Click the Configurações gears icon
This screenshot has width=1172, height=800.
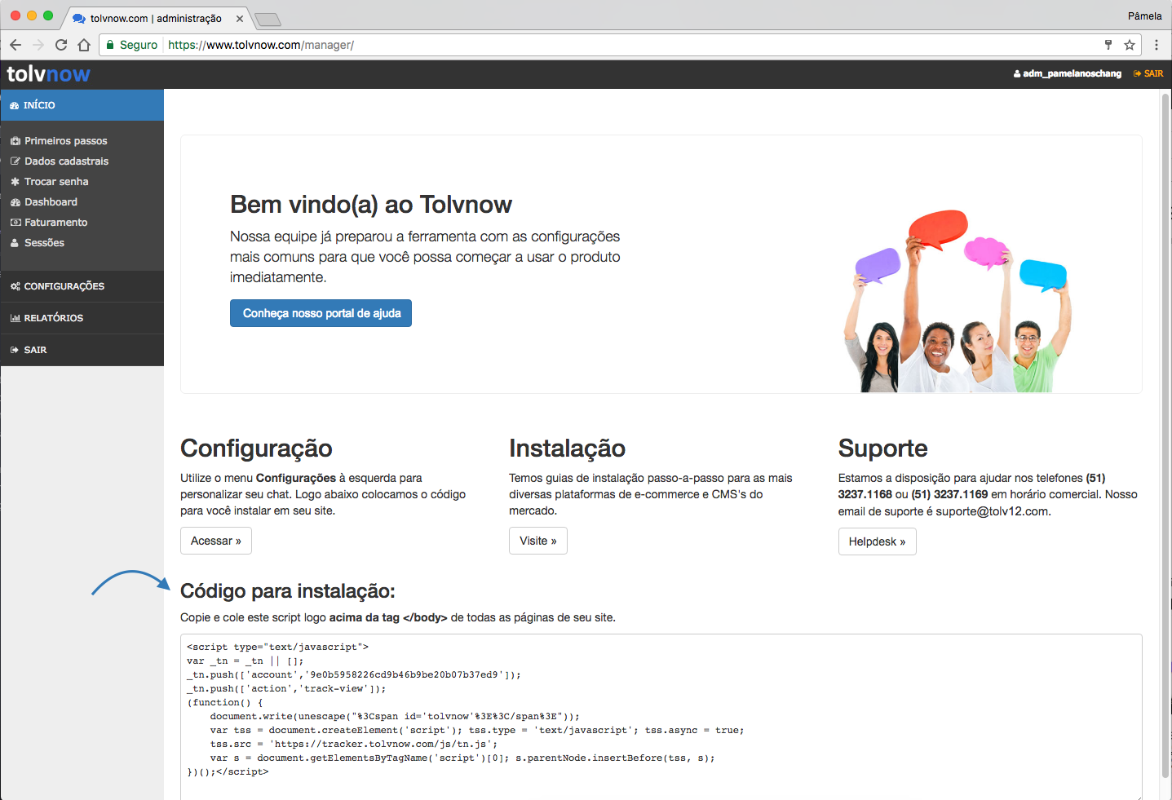15,286
